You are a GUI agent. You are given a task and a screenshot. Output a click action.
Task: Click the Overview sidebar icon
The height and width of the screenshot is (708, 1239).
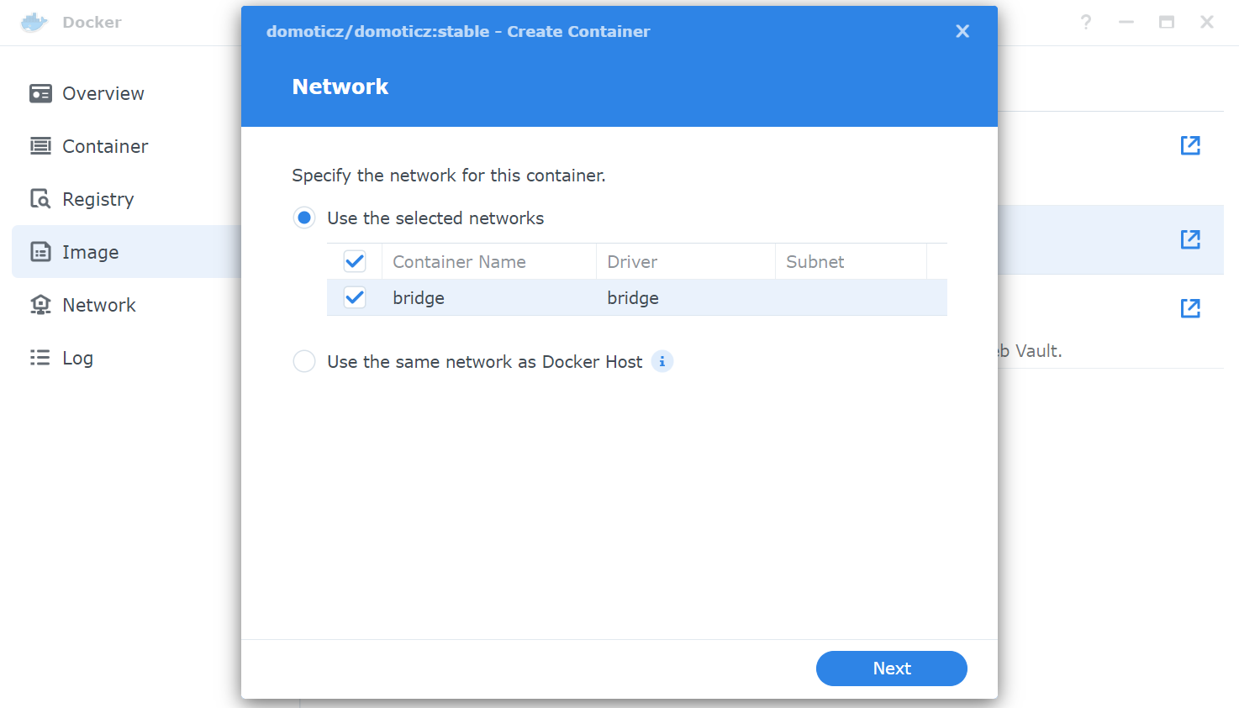point(40,93)
